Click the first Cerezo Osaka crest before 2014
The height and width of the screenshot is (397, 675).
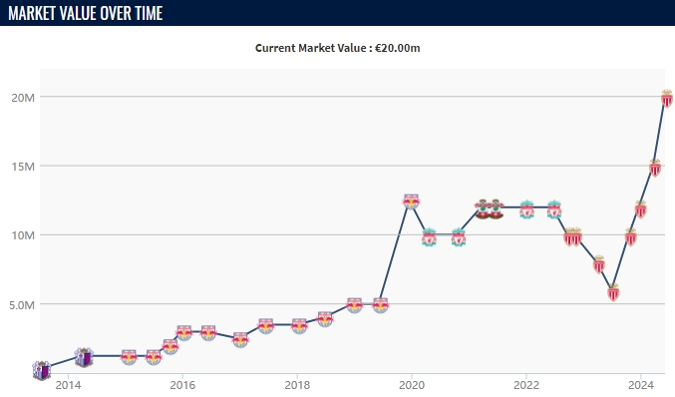[42, 370]
